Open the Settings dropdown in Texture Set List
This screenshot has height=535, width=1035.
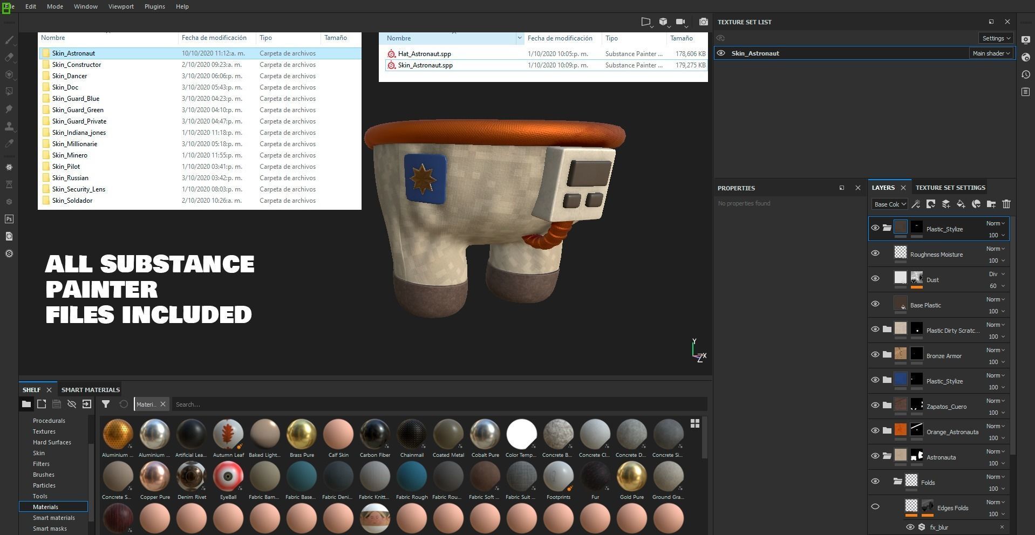pos(996,38)
